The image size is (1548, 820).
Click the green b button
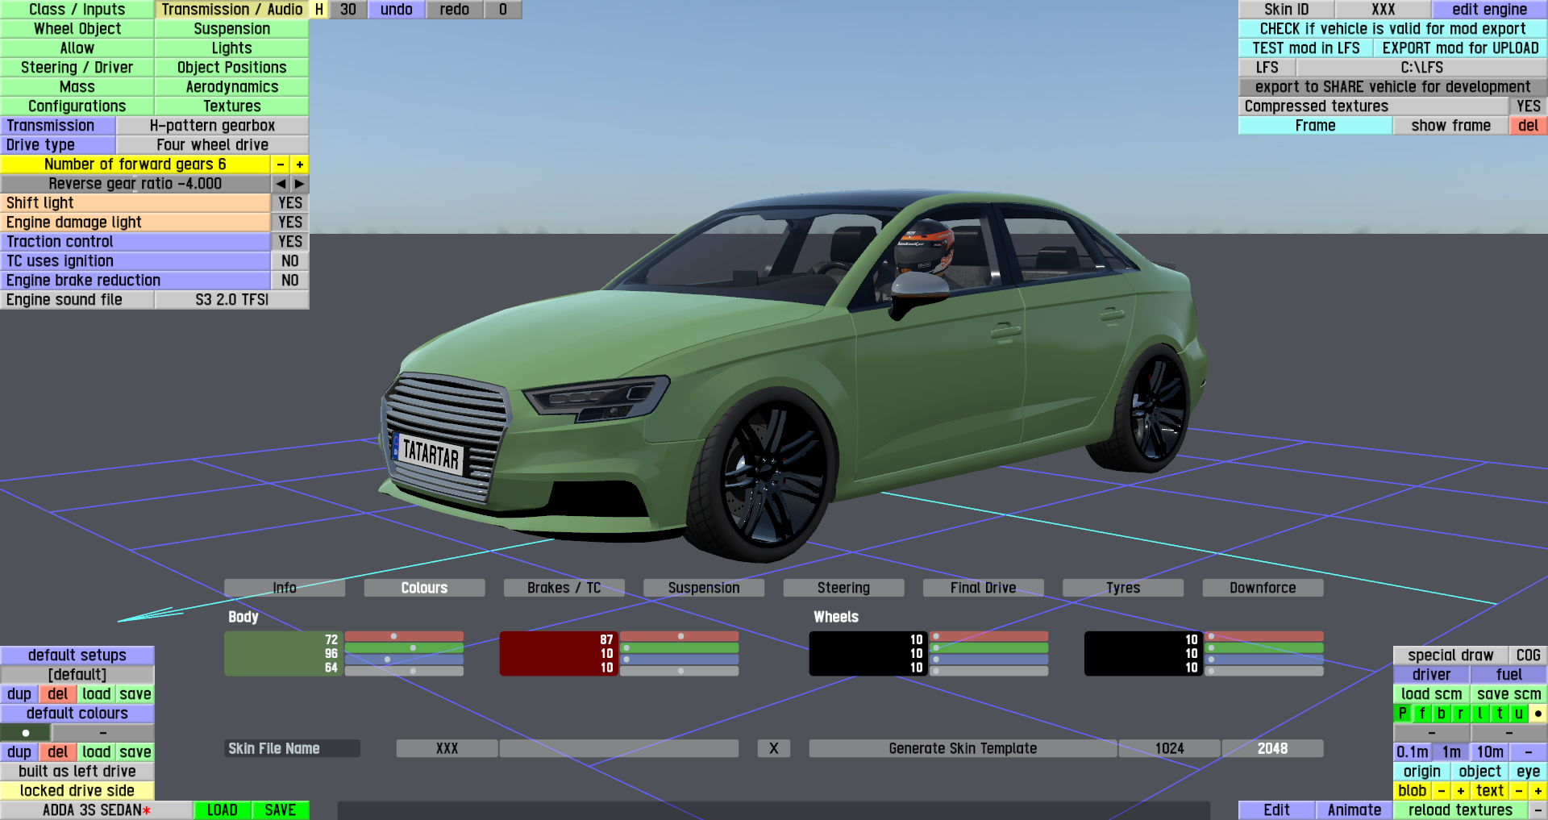coord(1442,714)
